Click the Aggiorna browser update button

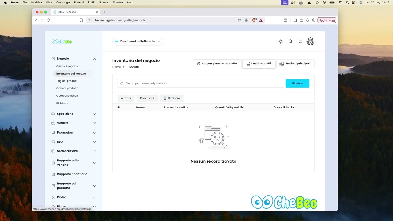tap(327, 20)
